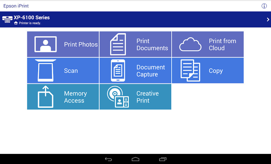Click the 'Print Photos' text label
The image size is (271, 164).
tap(81, 44)
